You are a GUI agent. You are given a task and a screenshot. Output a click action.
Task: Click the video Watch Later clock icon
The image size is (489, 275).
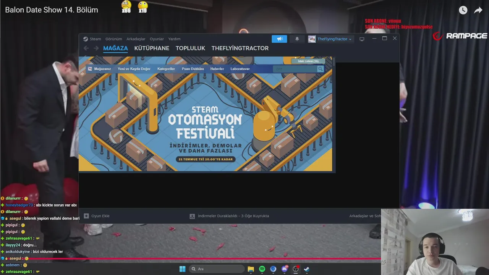coord(463,10)
